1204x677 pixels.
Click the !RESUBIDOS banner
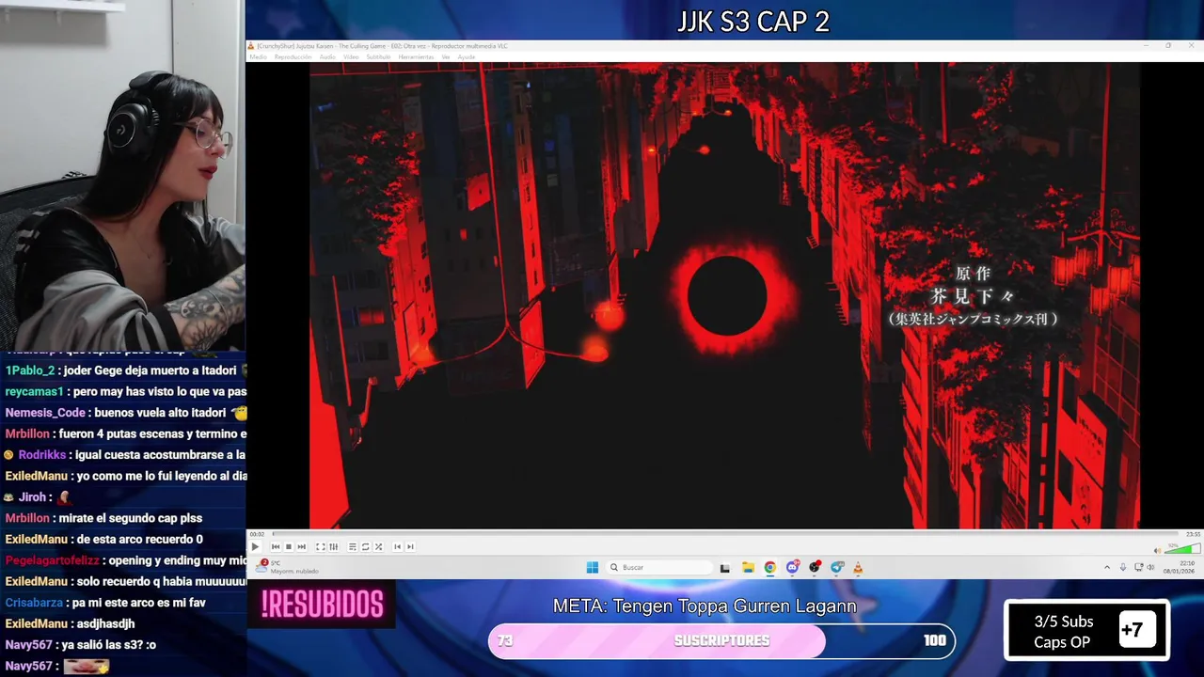point(322,604)
